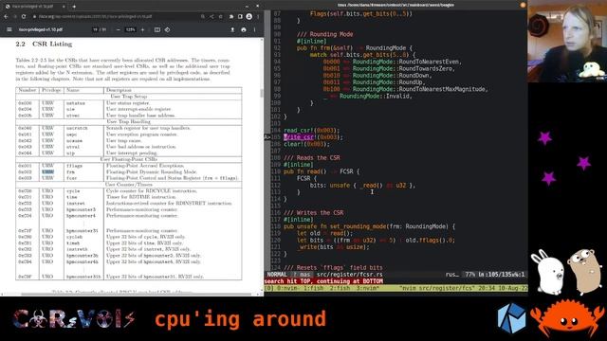This screenshot has height=341, width=607.
Task: Print the PDF document
Action: pos(244,29)
